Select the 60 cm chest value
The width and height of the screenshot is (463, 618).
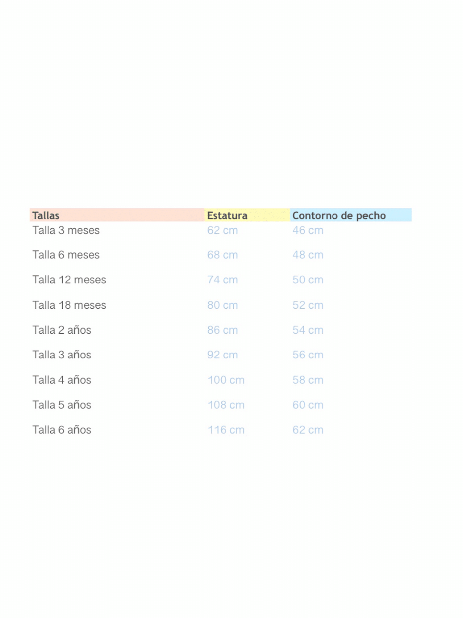point(308,405)
